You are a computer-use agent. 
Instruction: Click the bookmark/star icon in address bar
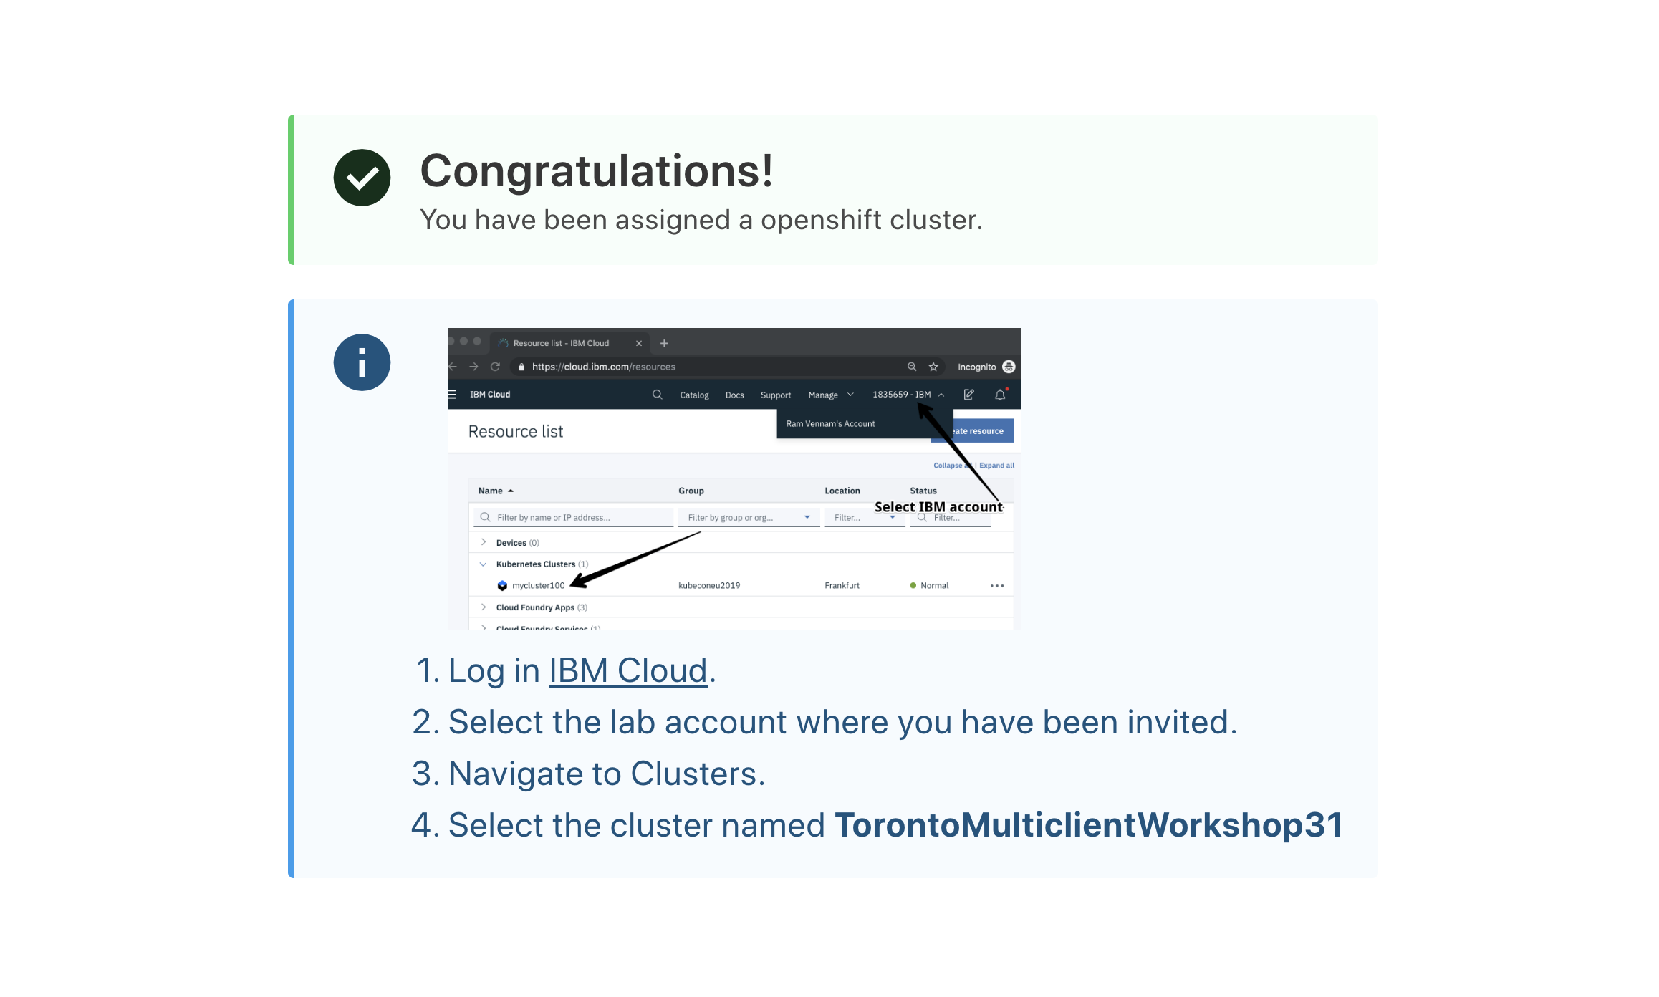click(x=931, y=366)
